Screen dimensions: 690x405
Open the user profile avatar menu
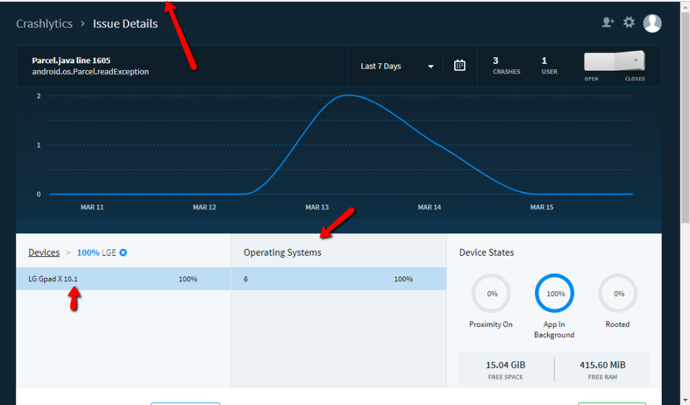652,24
